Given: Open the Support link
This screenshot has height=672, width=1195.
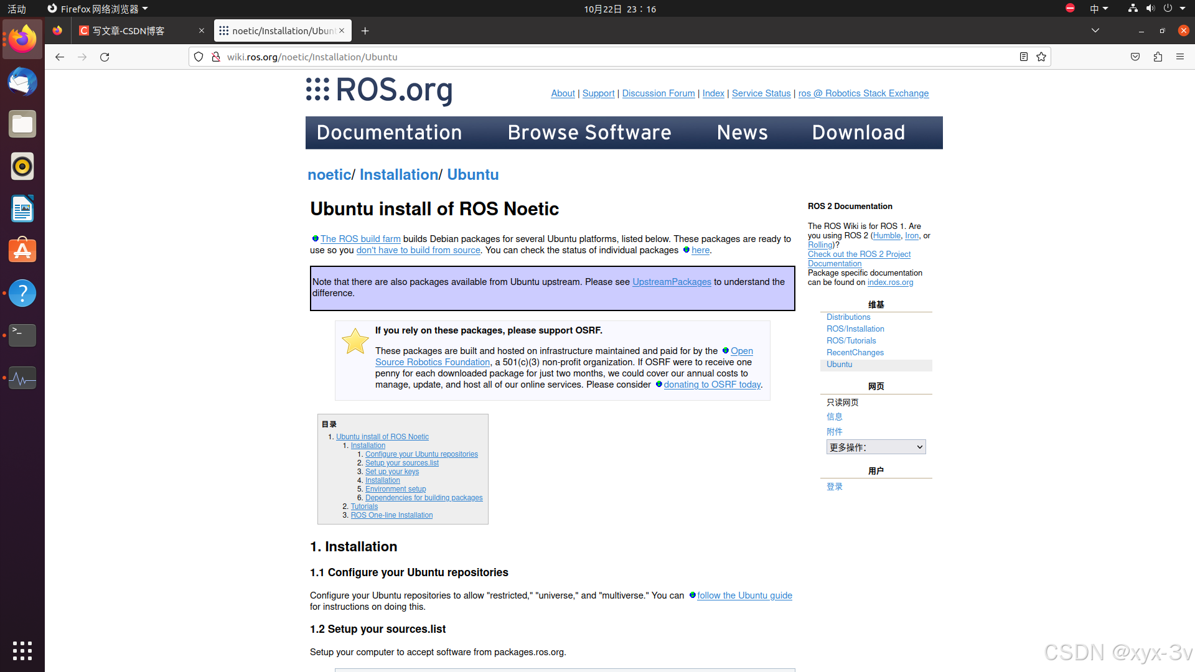Looking at the screenshot, I should 598,93.
